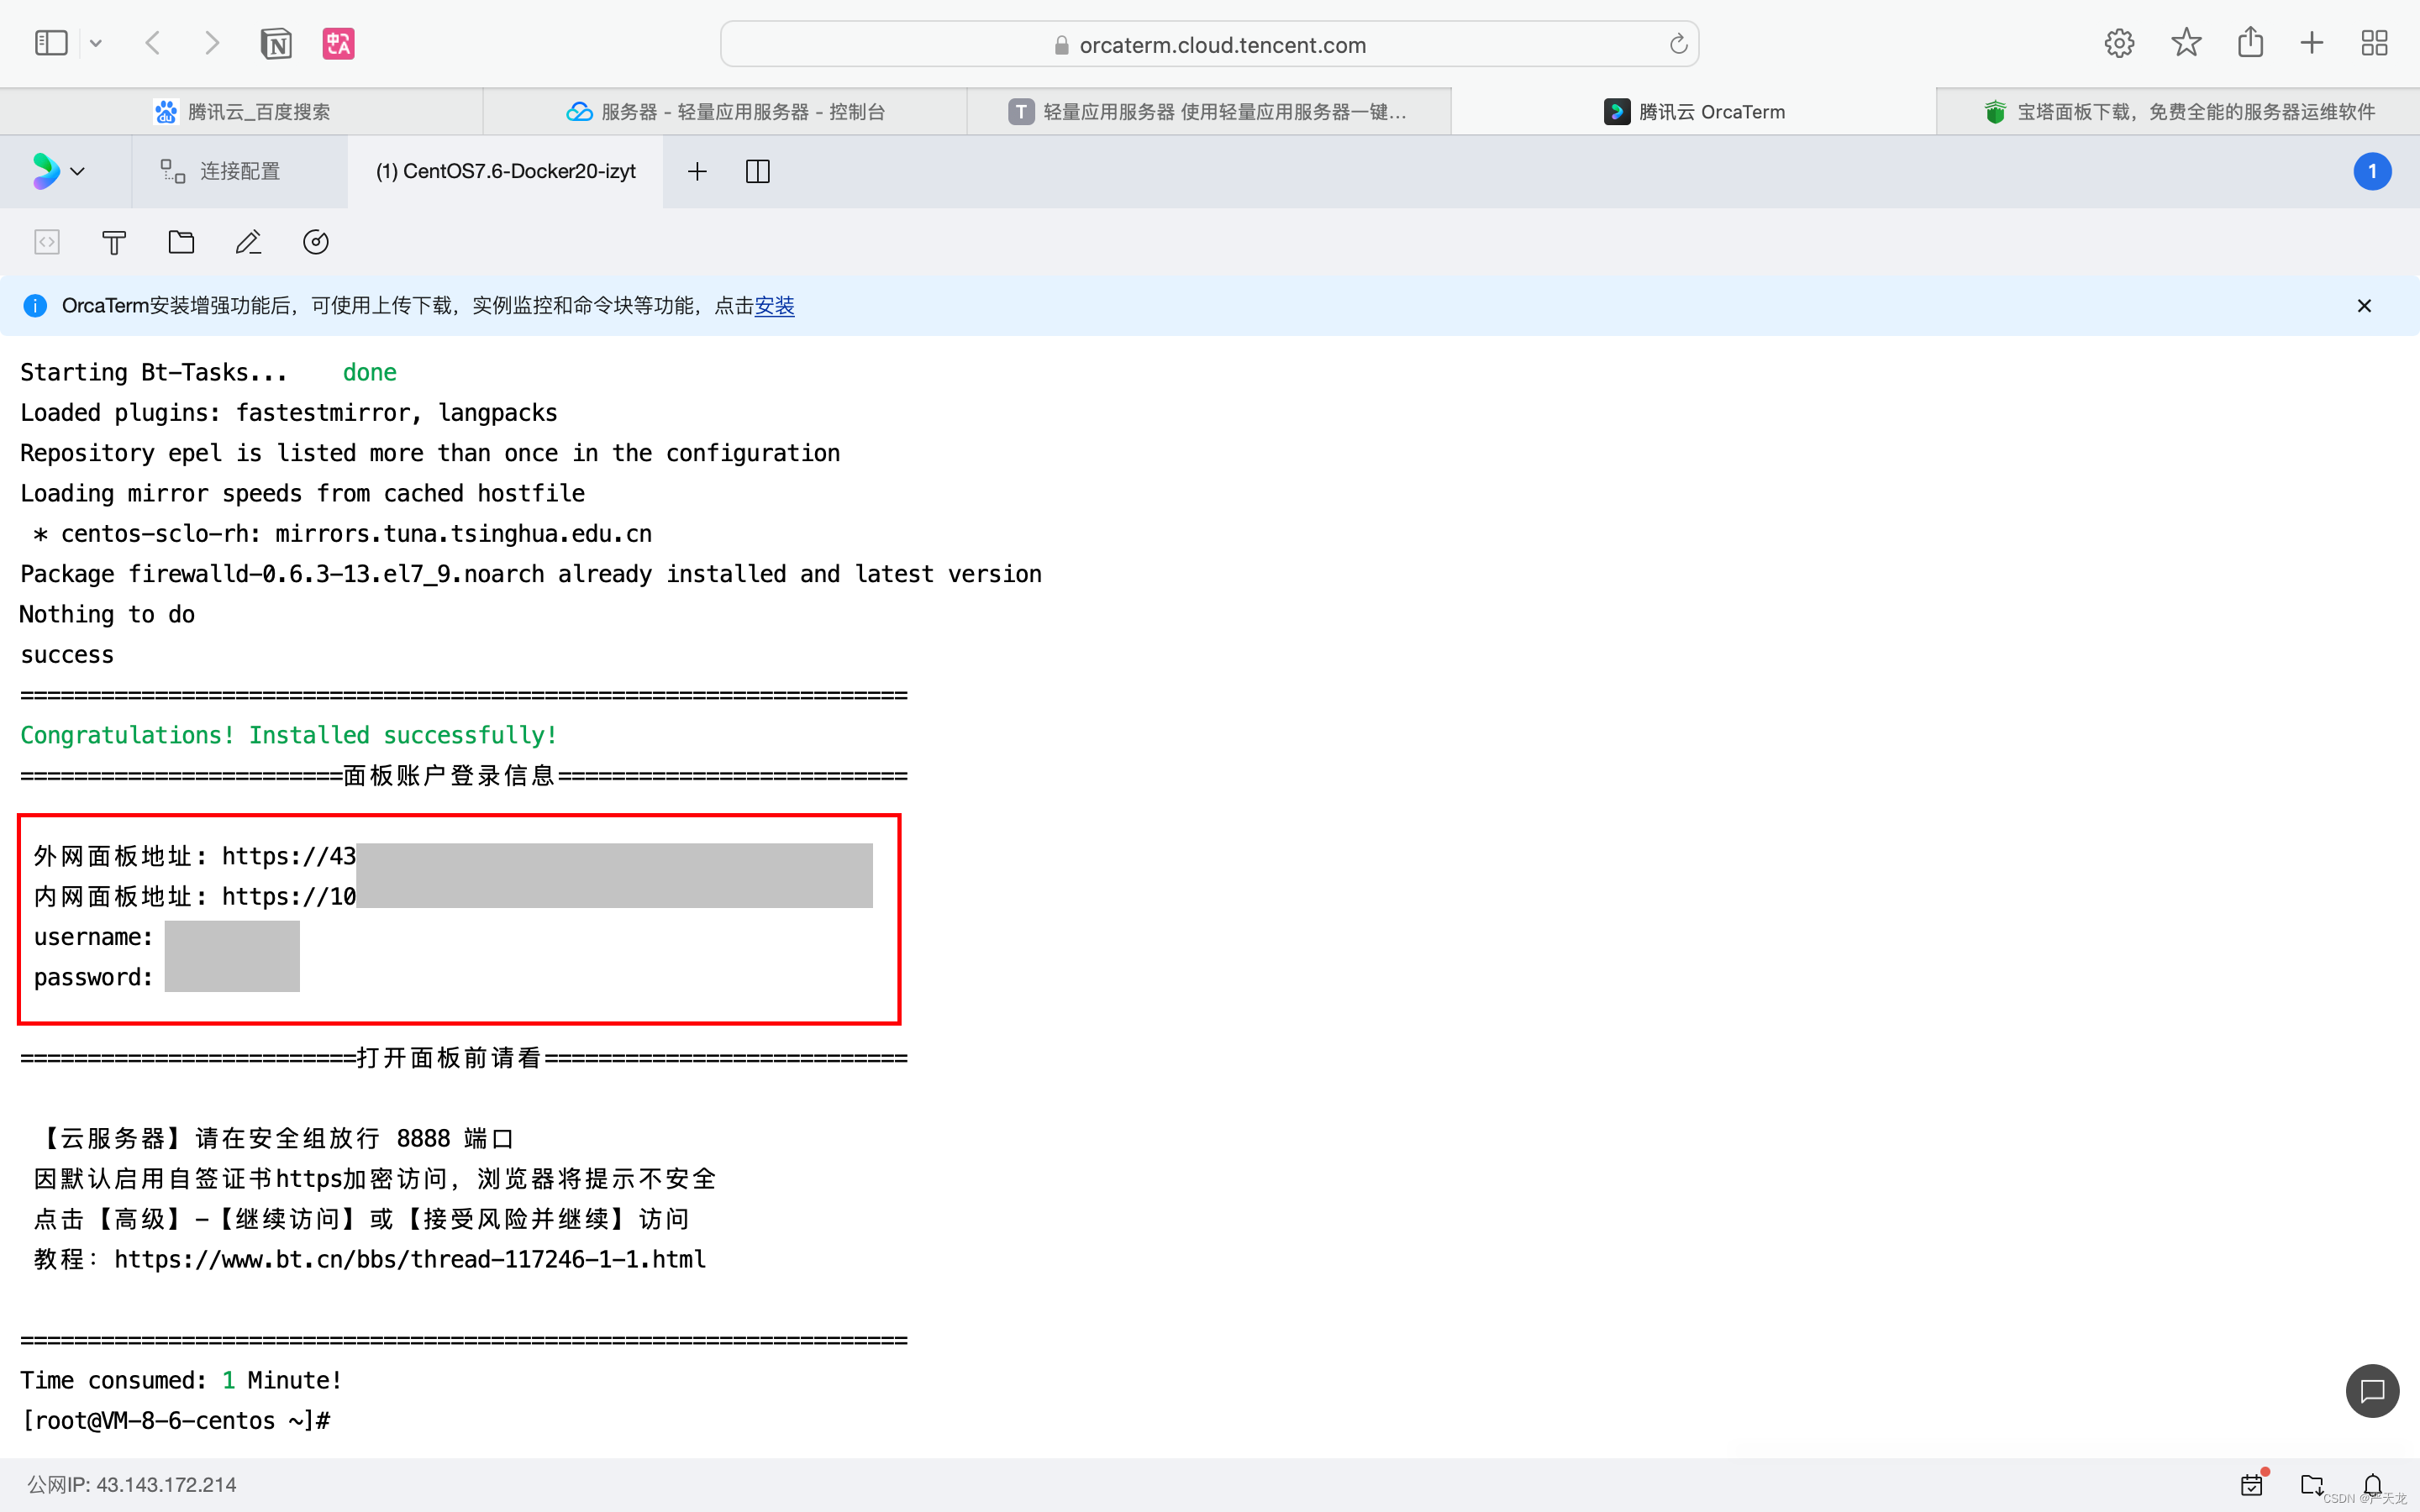Switch to the 宝塔面板下载 browser tab
Viewport: 2420px width, 1512px height.
[2178, 111]
